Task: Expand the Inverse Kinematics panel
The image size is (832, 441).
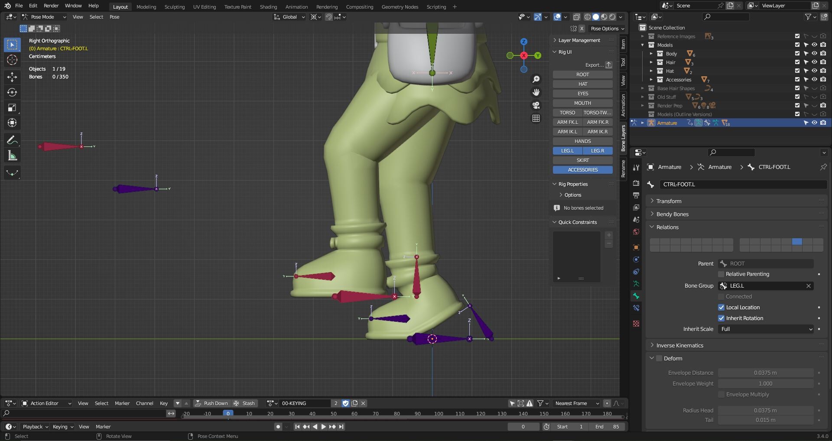Action: tap(679, 345)
